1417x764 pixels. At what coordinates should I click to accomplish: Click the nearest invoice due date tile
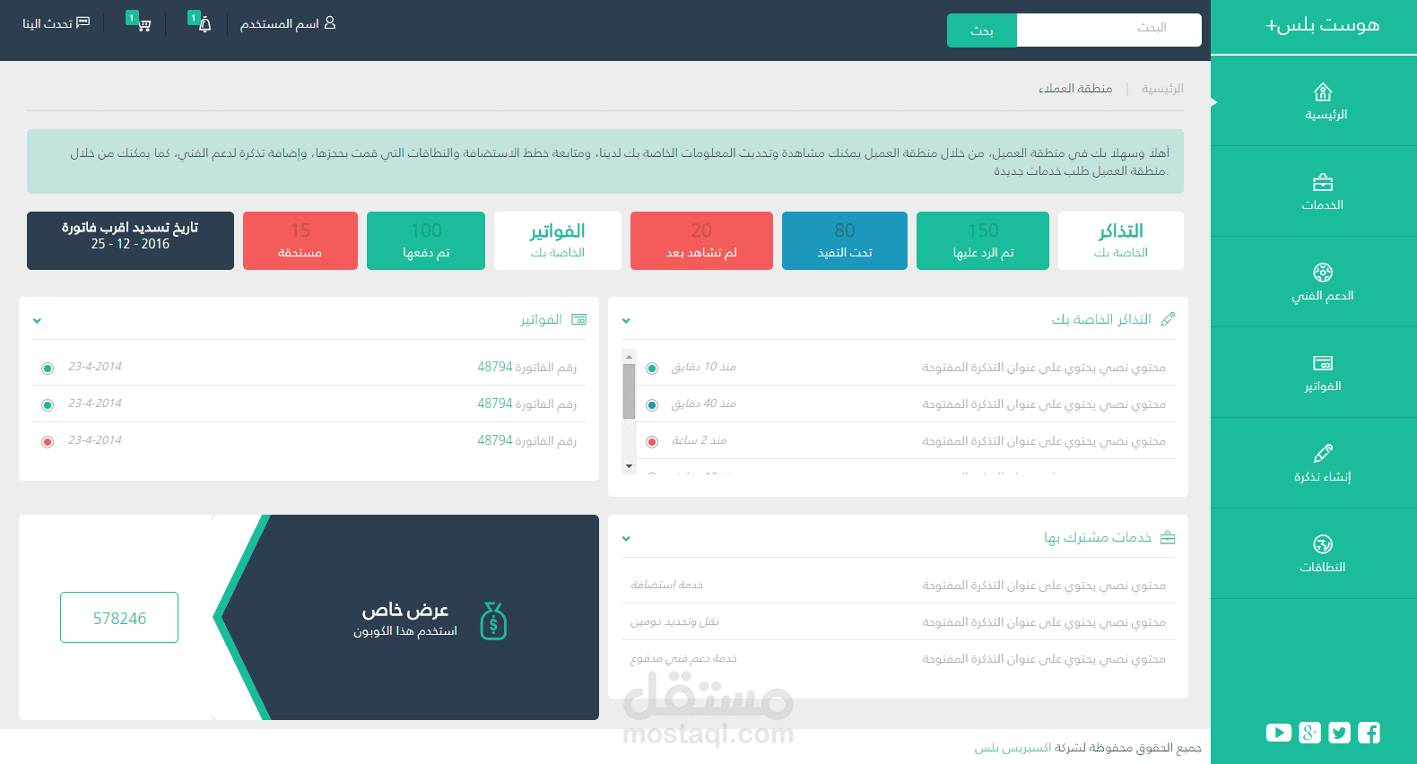(x=130, y=240)
